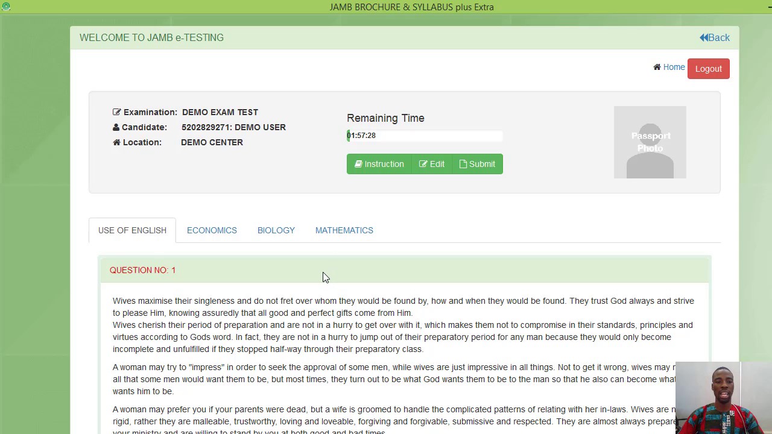Click the DEMO CENTER location text
This screenshot has height=434, width=772.
pyautogui.click(x=212, y=142)
